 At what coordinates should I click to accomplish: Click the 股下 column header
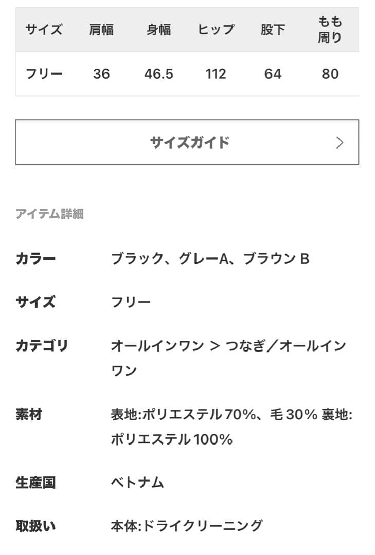(x=273, y=30)
